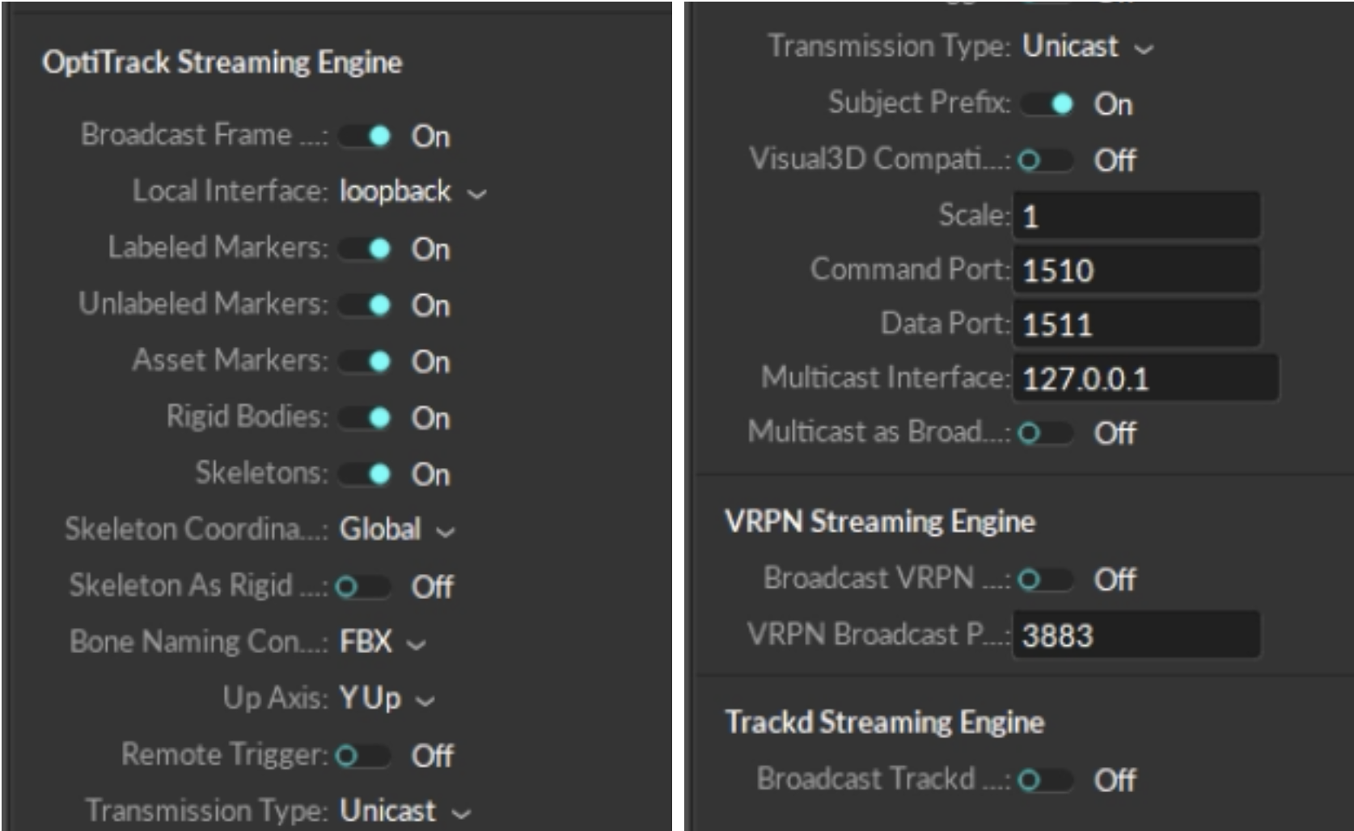Switch off the Asset Markers toggle
The image size is (1354, 831).
pyautogui.click(x=366, y=361)
